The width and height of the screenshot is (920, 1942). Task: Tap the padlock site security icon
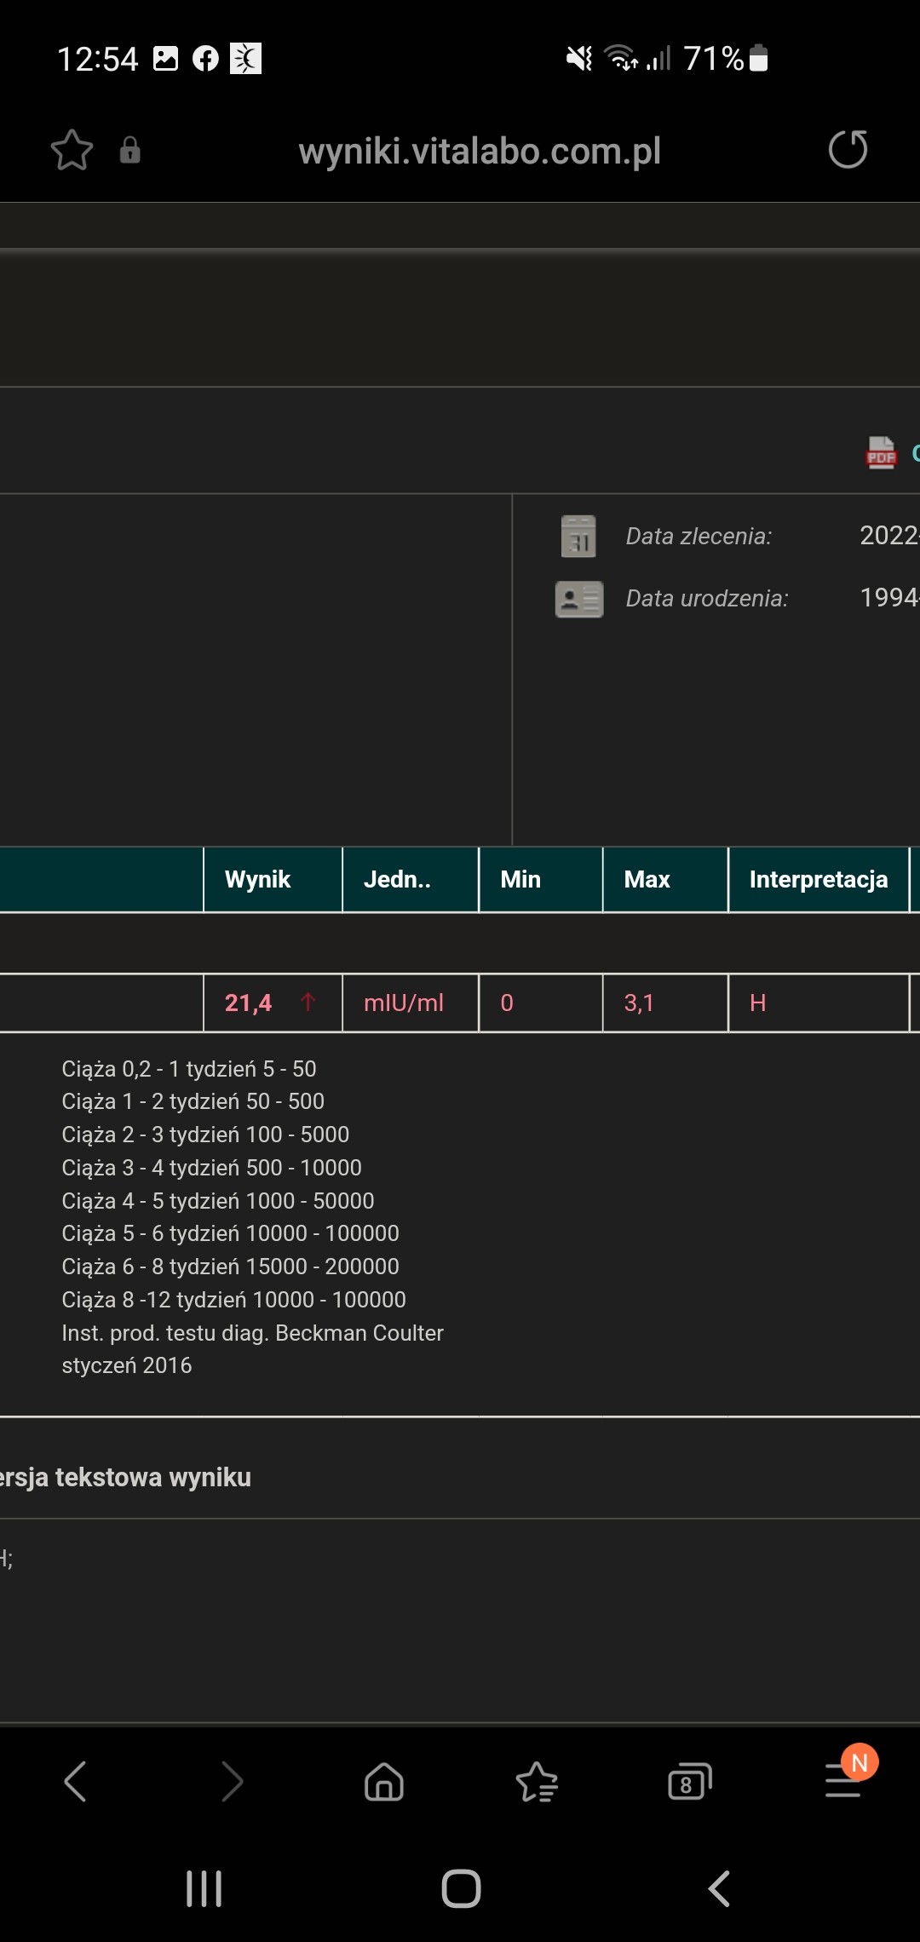point(129,150)
